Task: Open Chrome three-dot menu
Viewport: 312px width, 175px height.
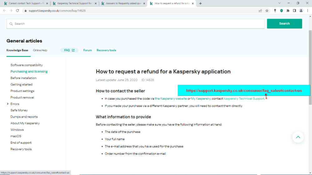Action: coord(307,11)
